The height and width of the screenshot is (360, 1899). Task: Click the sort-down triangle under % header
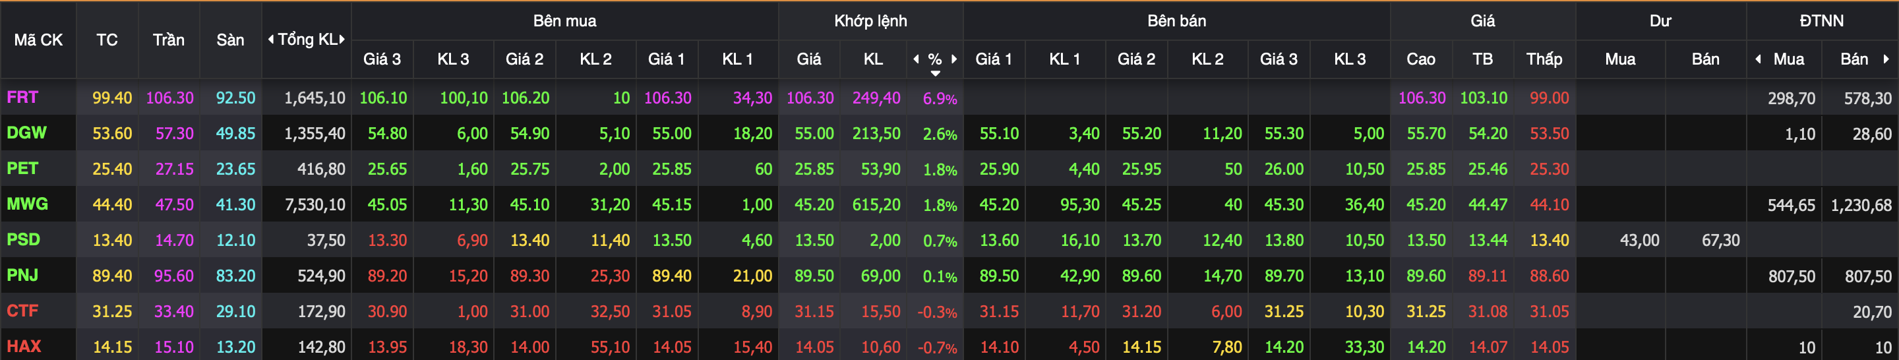click(935, 73)
